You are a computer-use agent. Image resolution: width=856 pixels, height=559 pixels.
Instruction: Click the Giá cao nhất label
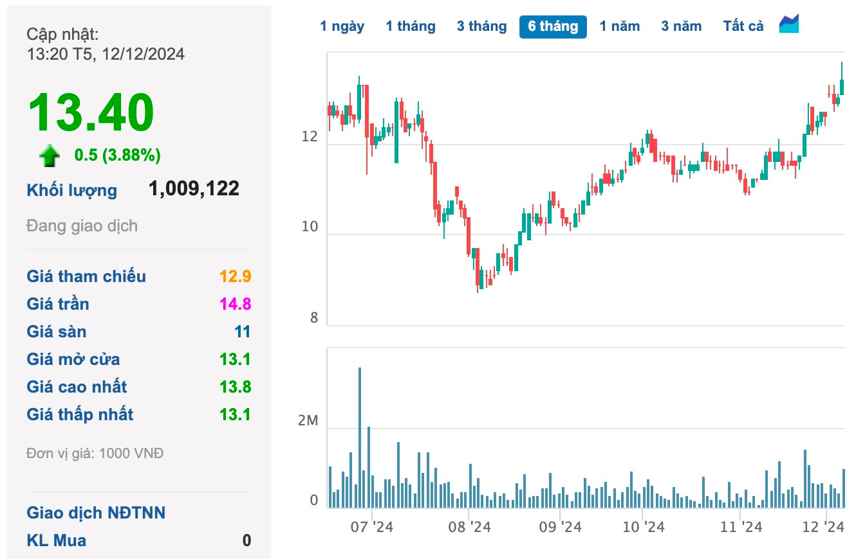[77, 387]
